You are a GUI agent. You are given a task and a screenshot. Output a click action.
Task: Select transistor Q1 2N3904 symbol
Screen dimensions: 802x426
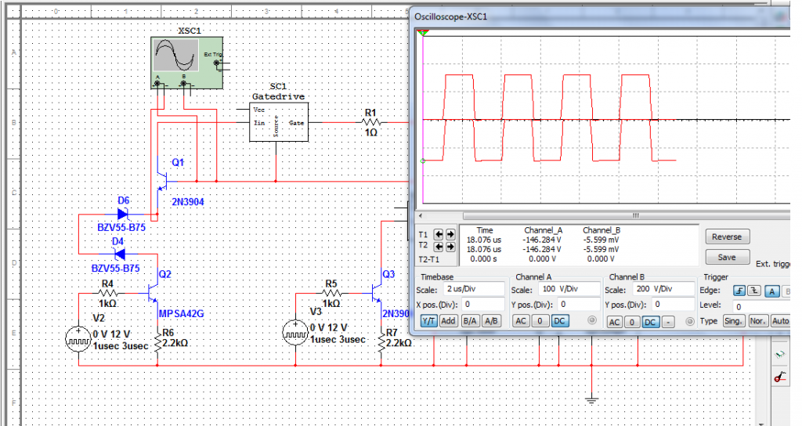click(164, 181)
